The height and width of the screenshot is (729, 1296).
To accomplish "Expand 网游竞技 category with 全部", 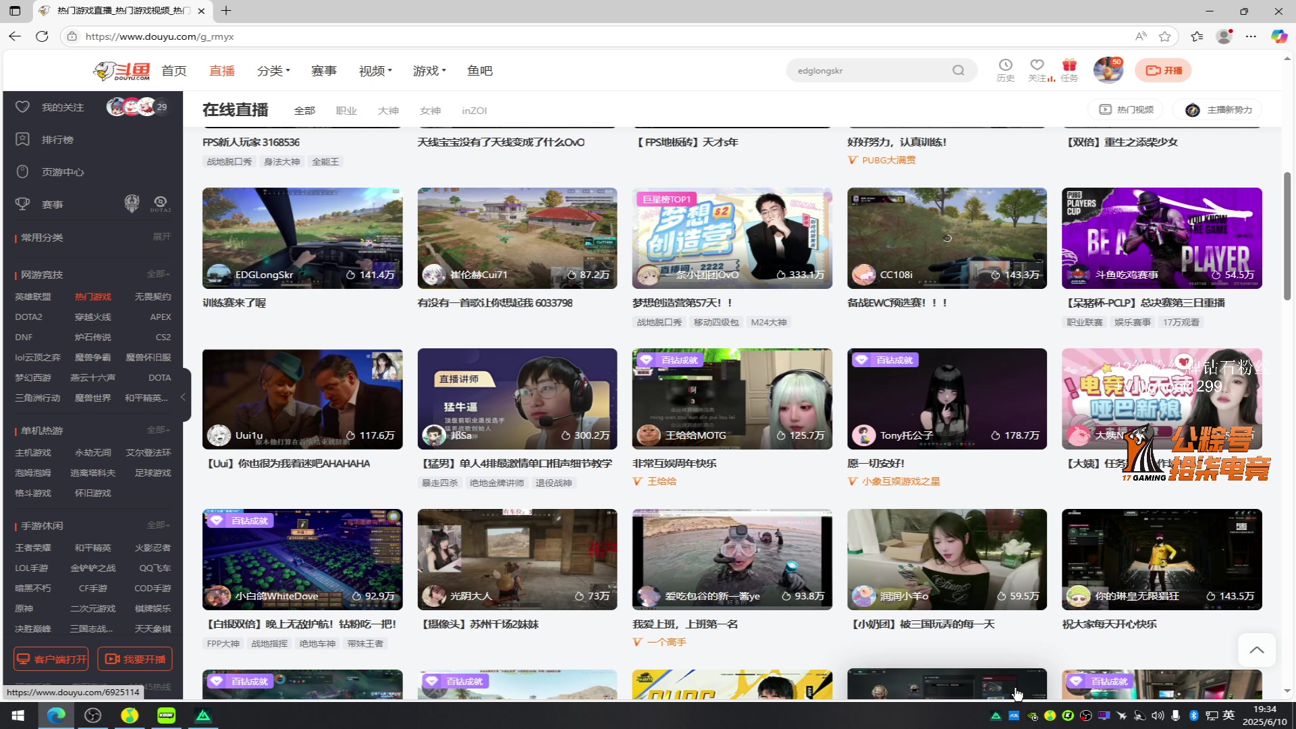I will pos(159,274).
